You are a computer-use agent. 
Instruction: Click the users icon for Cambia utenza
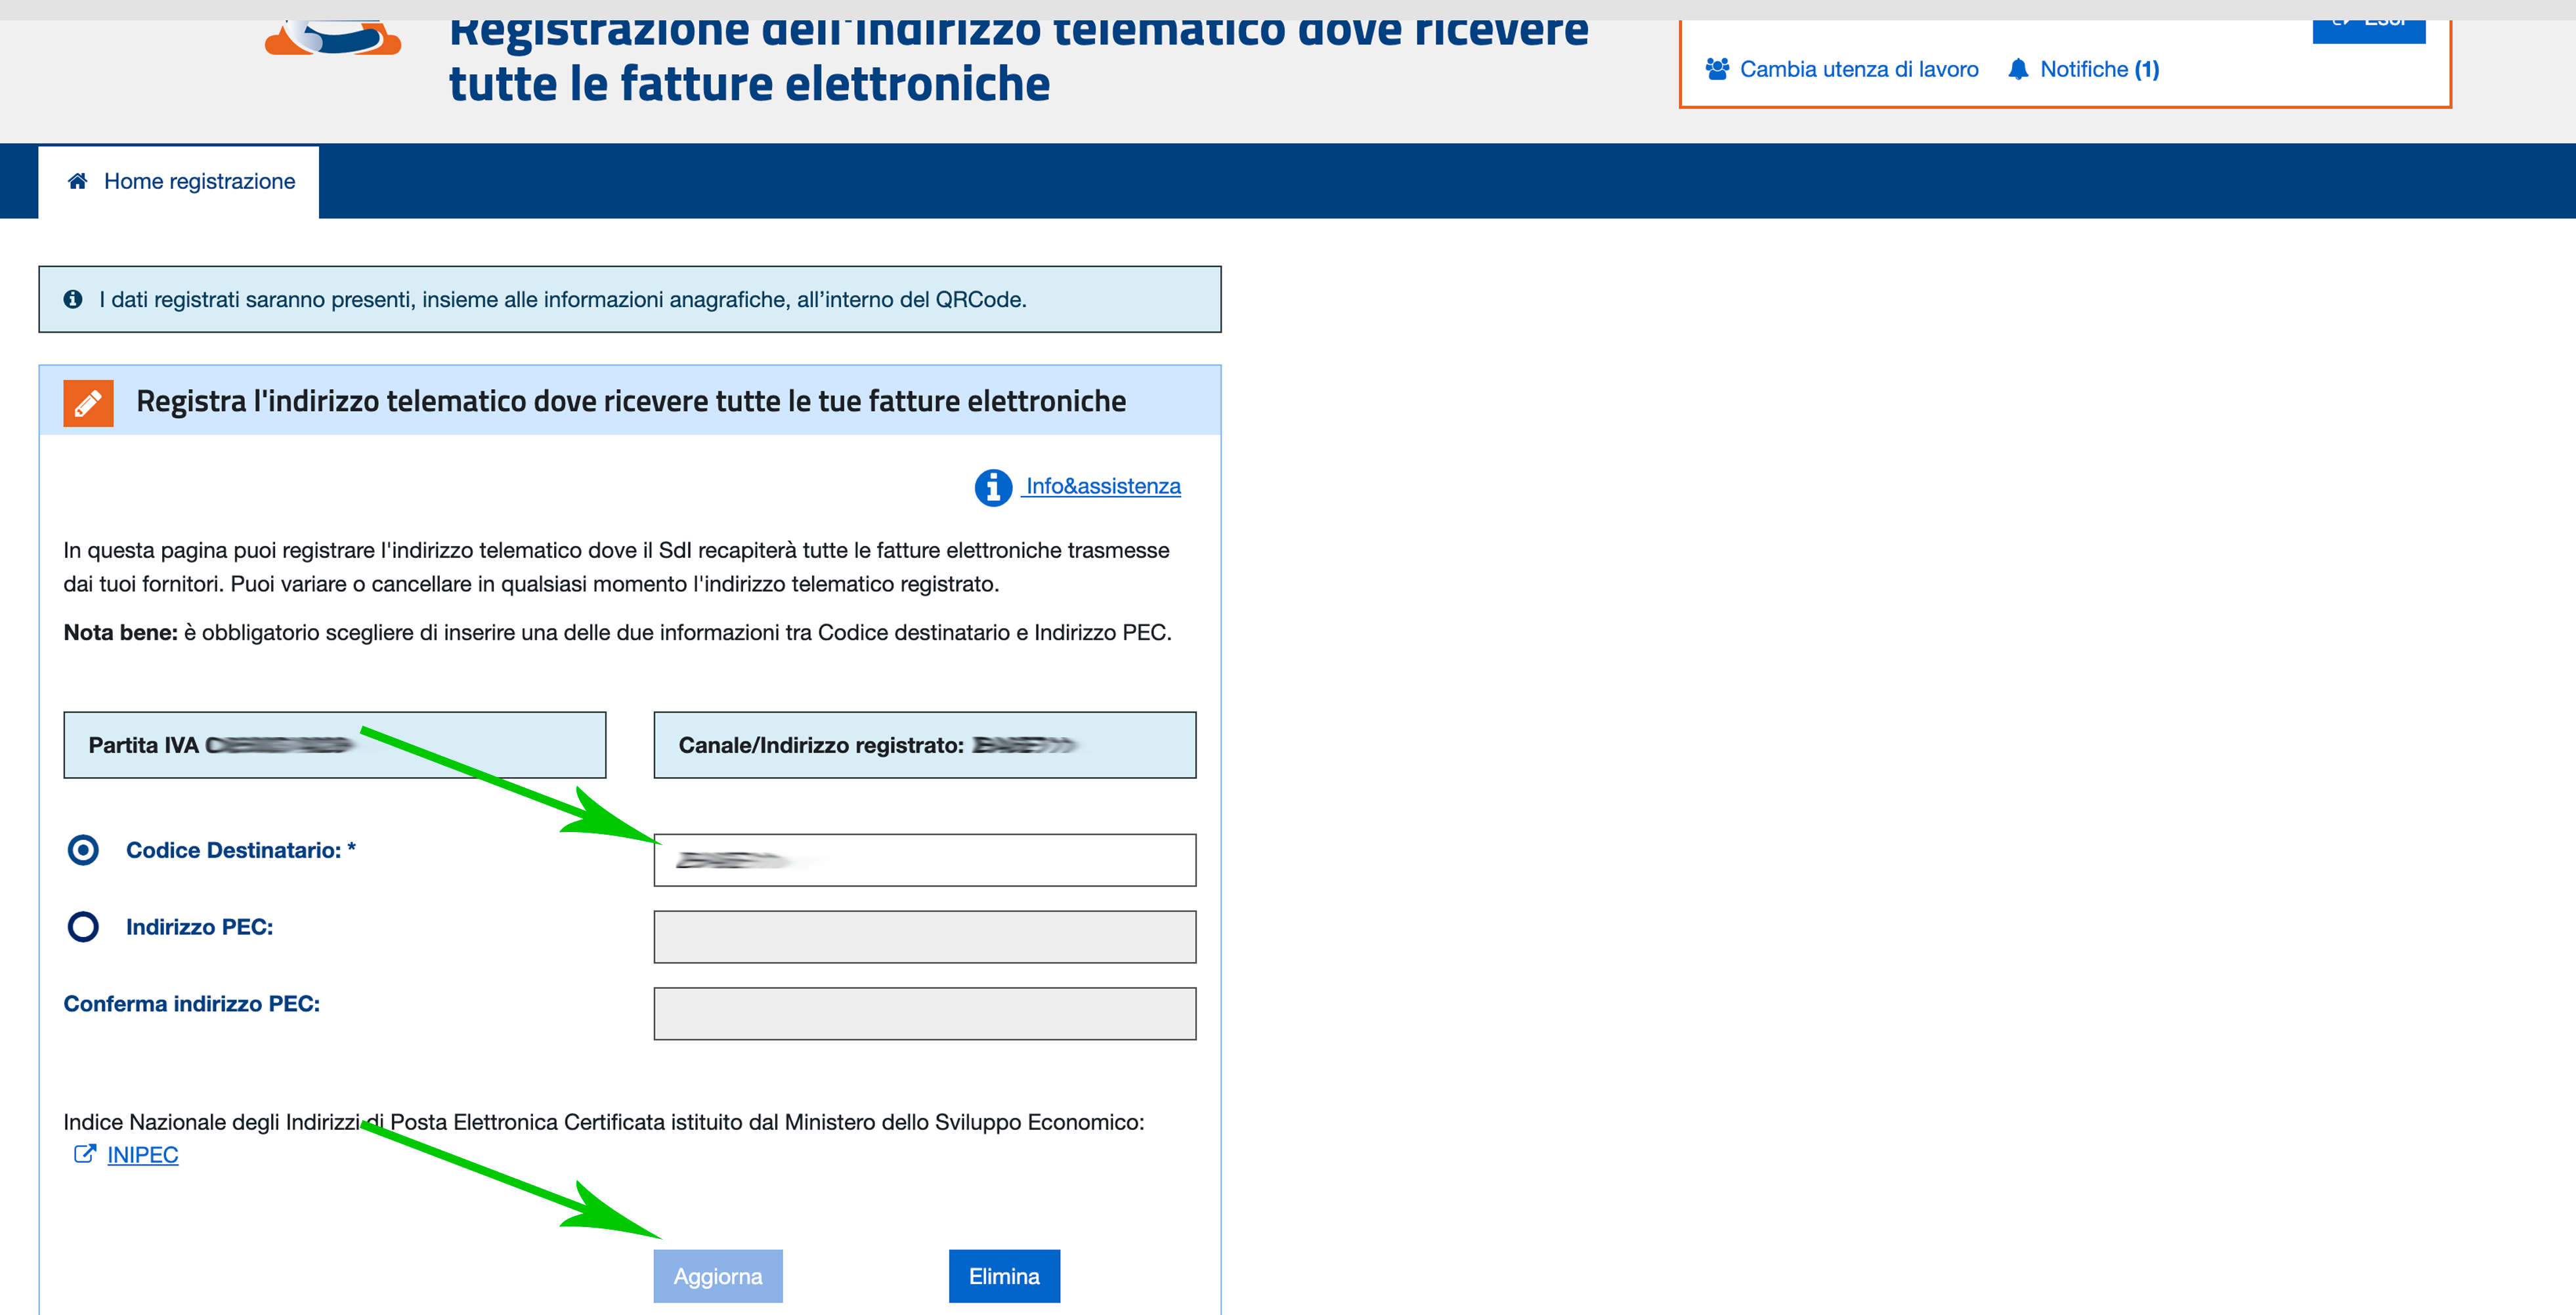coord(1717,69)
